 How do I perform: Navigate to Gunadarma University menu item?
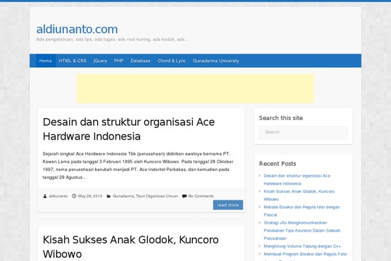coord(216,61)
